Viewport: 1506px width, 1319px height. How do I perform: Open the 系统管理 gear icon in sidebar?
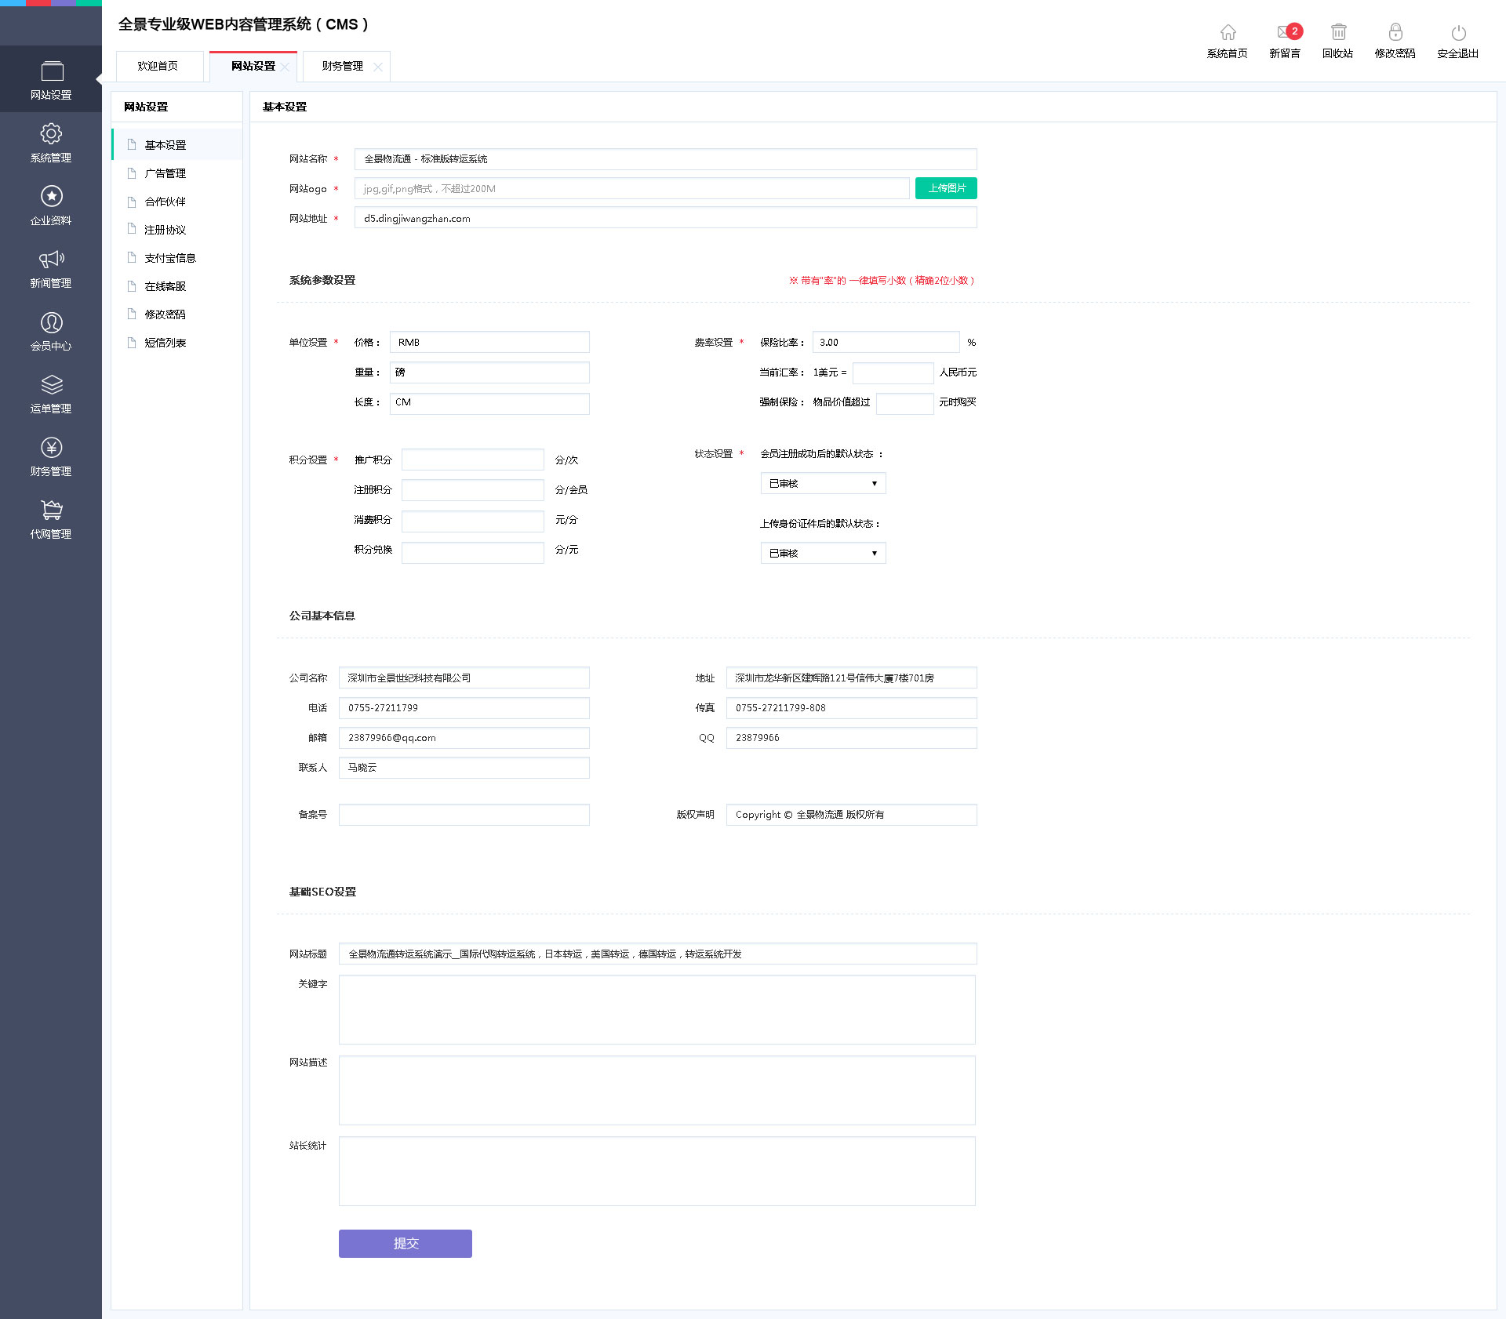point(51,134)
